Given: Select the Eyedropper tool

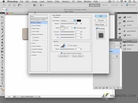Looking at the screenshot, I should click(2, 32).
